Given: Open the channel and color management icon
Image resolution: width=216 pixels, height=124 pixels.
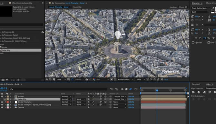Looking at the screenshot, I should click(94, 79).
